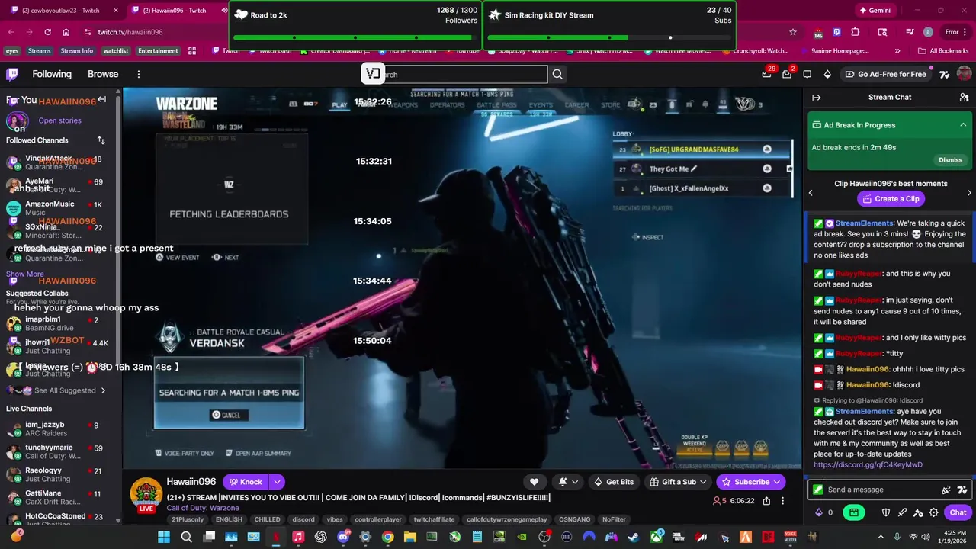Show next highlight with the right chevron

969,193
